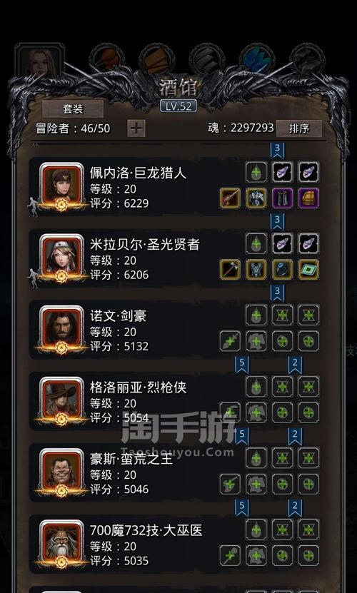Viewport: 357px width, 593px height.
Task: Add potion to 豪斯·蛮荒之王 first slot
Action: 256,457
